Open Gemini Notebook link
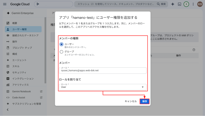 pos(21,92)
